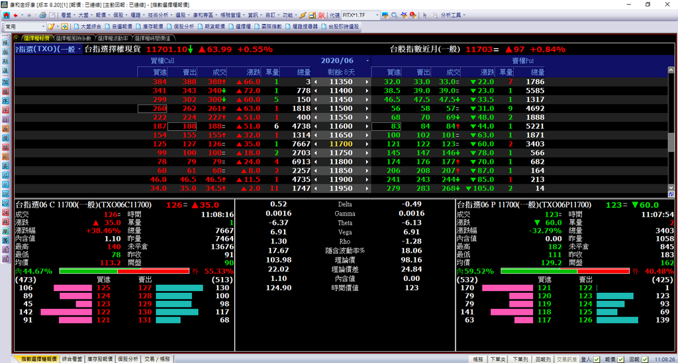Image resolution: width=678 pixels, height=363 pixels.
Task: Open the 綜合看盤 bottom tab
Action: tap(72, 359)
